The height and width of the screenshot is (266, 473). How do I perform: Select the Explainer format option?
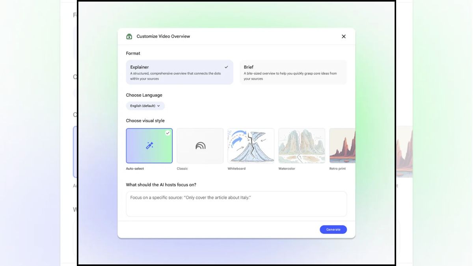(179, 73)
